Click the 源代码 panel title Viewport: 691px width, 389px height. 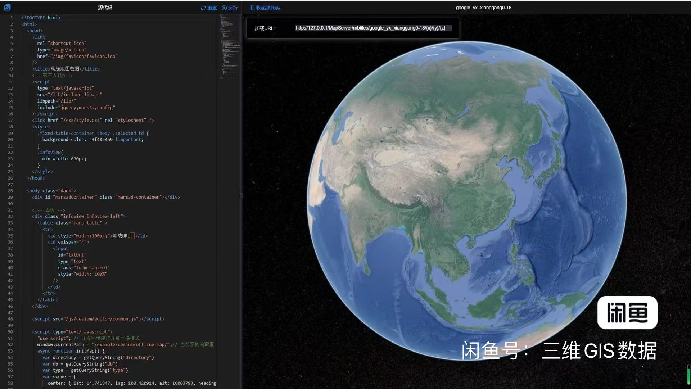(105, 8)
